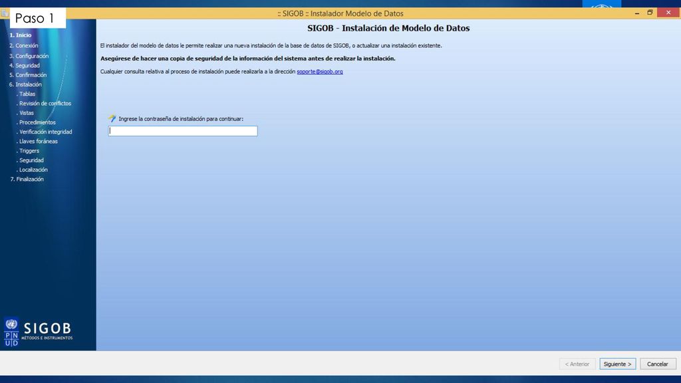The height and width of the screenshot is (383, 681).
Task: Click the Siguiente button to continue
Action: [x=618, y=364]
